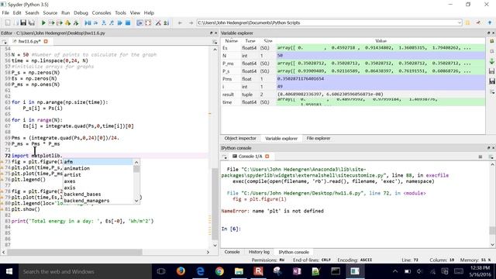
Task: Set as console working directory icon
Action: (x=478, y=22)
